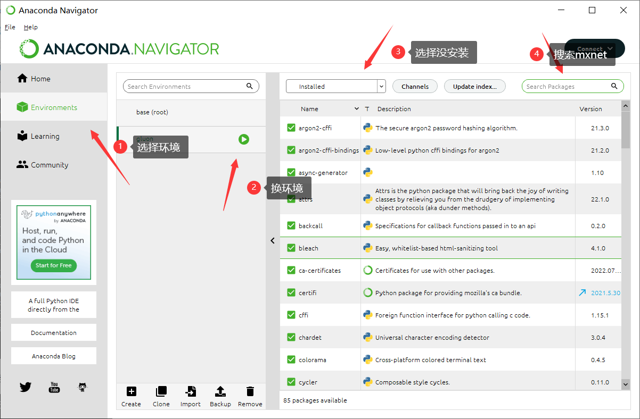
Task: Click into the Search Environments field
Action: [191, 86]
